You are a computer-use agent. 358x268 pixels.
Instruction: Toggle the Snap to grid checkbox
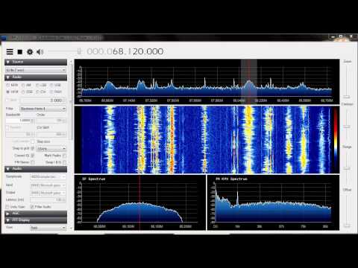(x=33, y=148)
